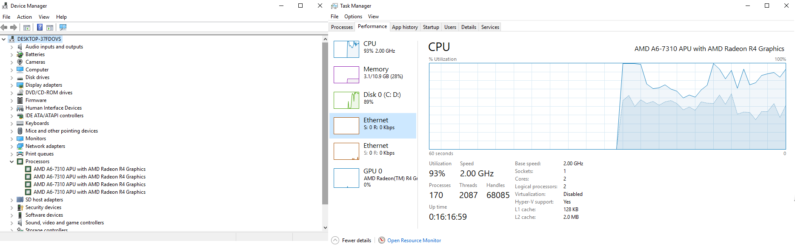Select the CPU performance item
795x249 pixels.
pos(373,49)
